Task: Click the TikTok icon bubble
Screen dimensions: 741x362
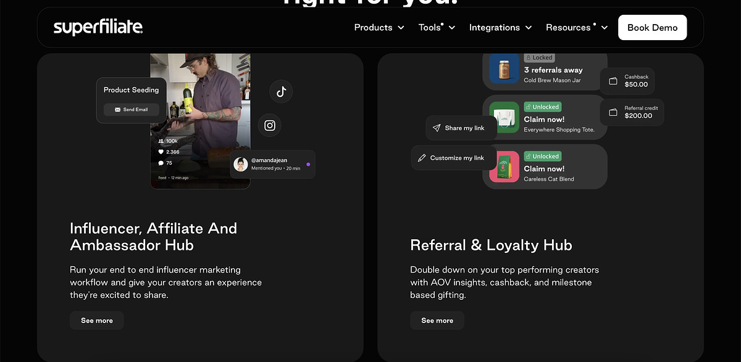Action: (281, 92)
